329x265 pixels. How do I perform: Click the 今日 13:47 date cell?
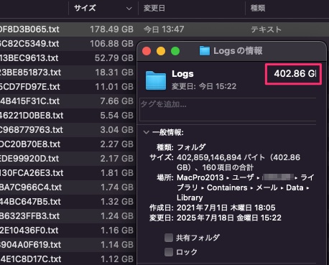coord(164,29)
